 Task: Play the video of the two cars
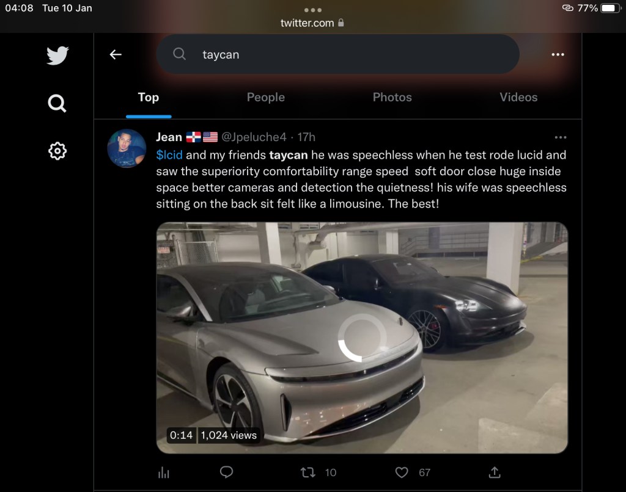point(362,338)
